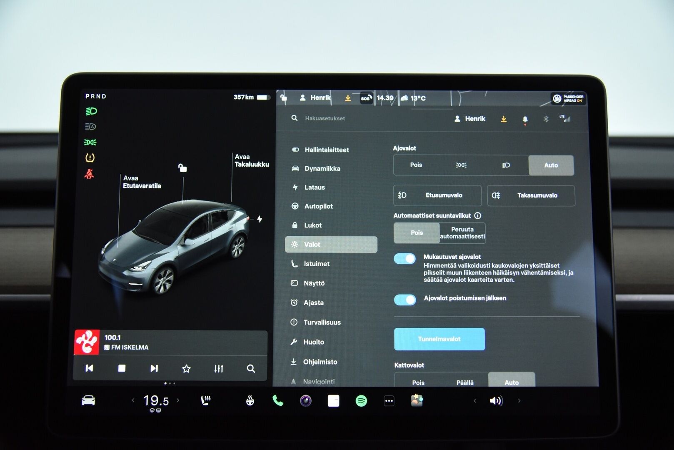The image size is (674, 450).
Task: Tap the left chevron to lower cabin temperature
Action: coord(133,400)
